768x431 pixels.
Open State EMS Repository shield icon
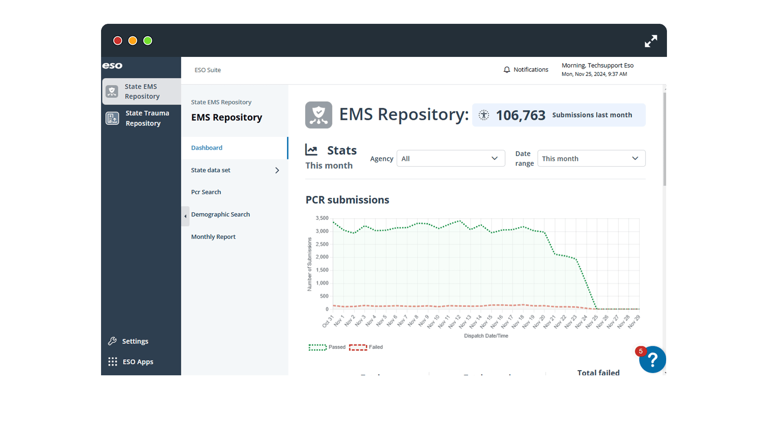coord(112,92)
